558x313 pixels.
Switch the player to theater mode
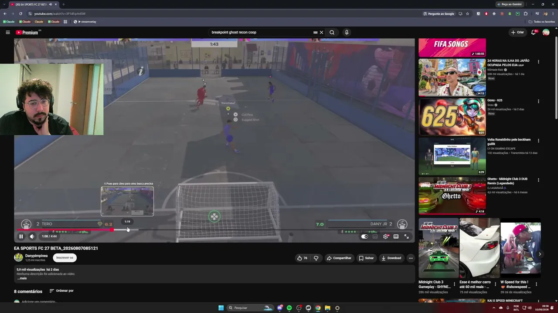pos(396,236)
